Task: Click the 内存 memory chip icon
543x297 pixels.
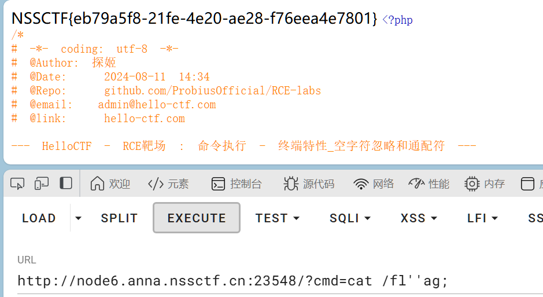Action: pyautogui.click(x=472, y=184)
